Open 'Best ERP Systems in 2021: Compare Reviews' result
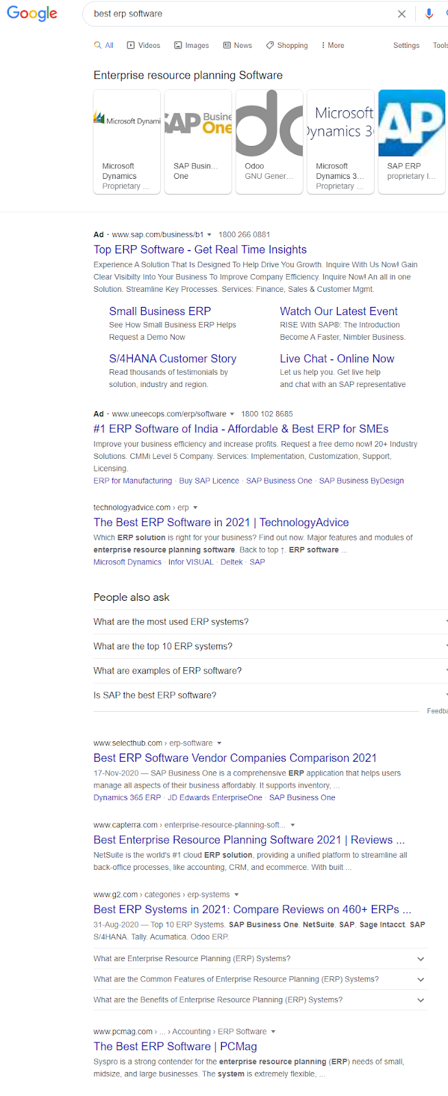This screenshot has height=1096, width=448. click(x=253, y=910)
